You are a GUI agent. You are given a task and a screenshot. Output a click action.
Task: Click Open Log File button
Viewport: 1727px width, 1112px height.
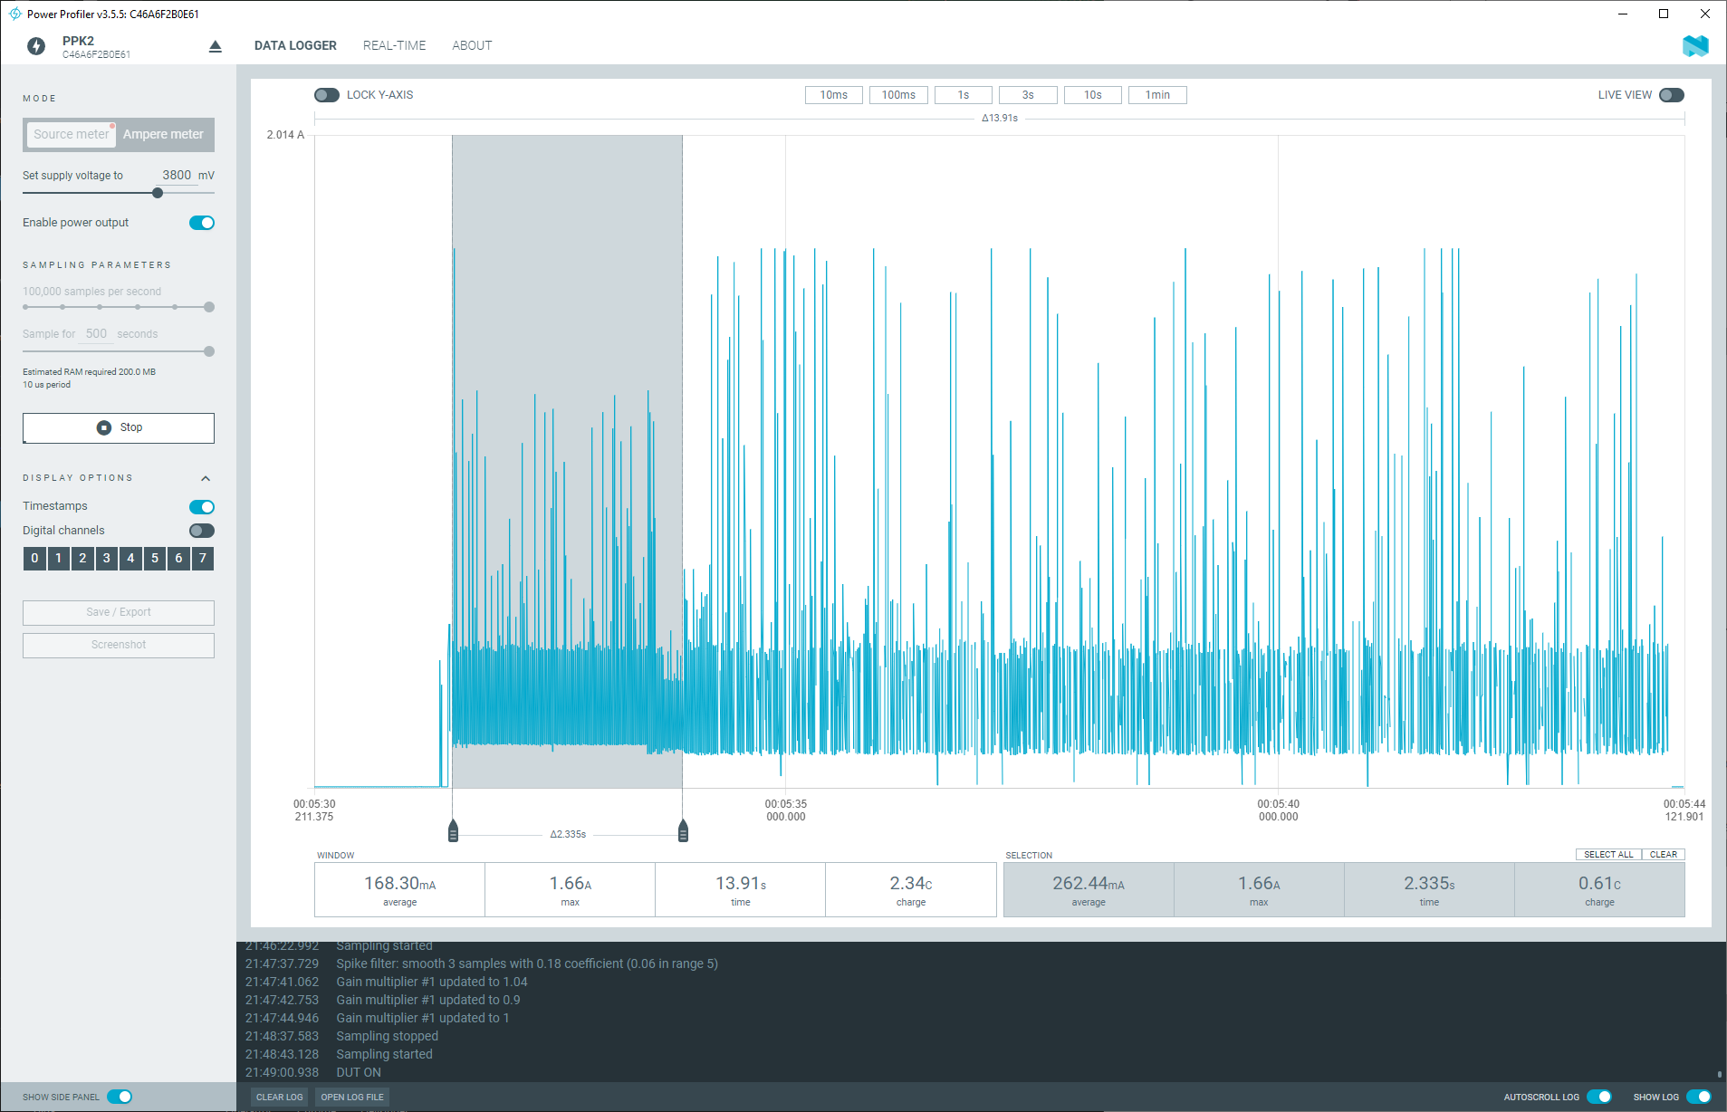[352, 1097]
